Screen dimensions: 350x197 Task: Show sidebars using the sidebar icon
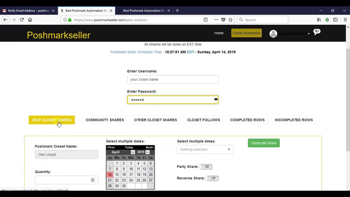335,20
